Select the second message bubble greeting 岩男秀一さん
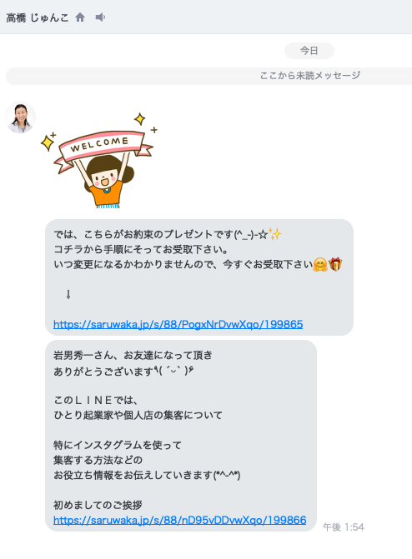Image resolution: width=412 pixels, height=559 pixels. coord(181,436)
